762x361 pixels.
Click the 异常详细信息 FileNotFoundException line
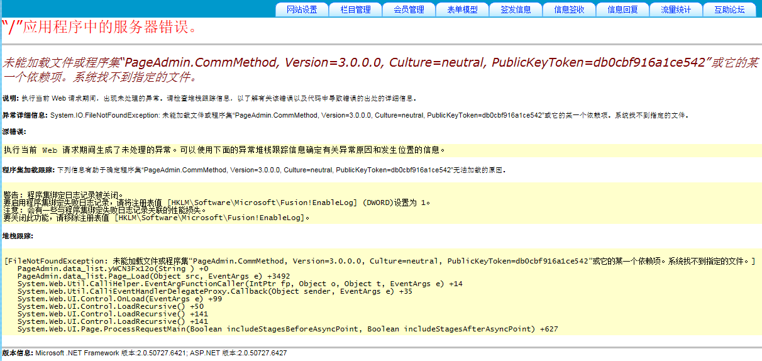[345, 116]
